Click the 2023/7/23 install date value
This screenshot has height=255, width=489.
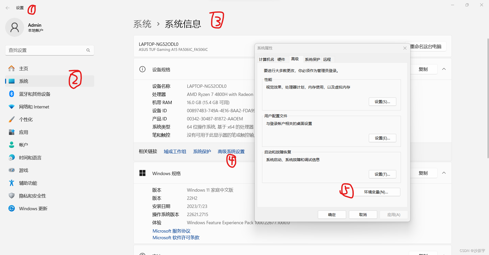197,206
